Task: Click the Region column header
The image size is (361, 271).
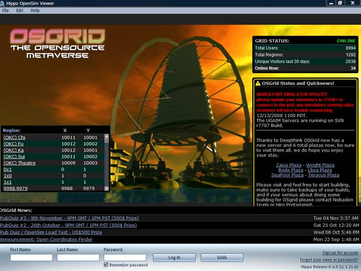Action: (11, 130)
